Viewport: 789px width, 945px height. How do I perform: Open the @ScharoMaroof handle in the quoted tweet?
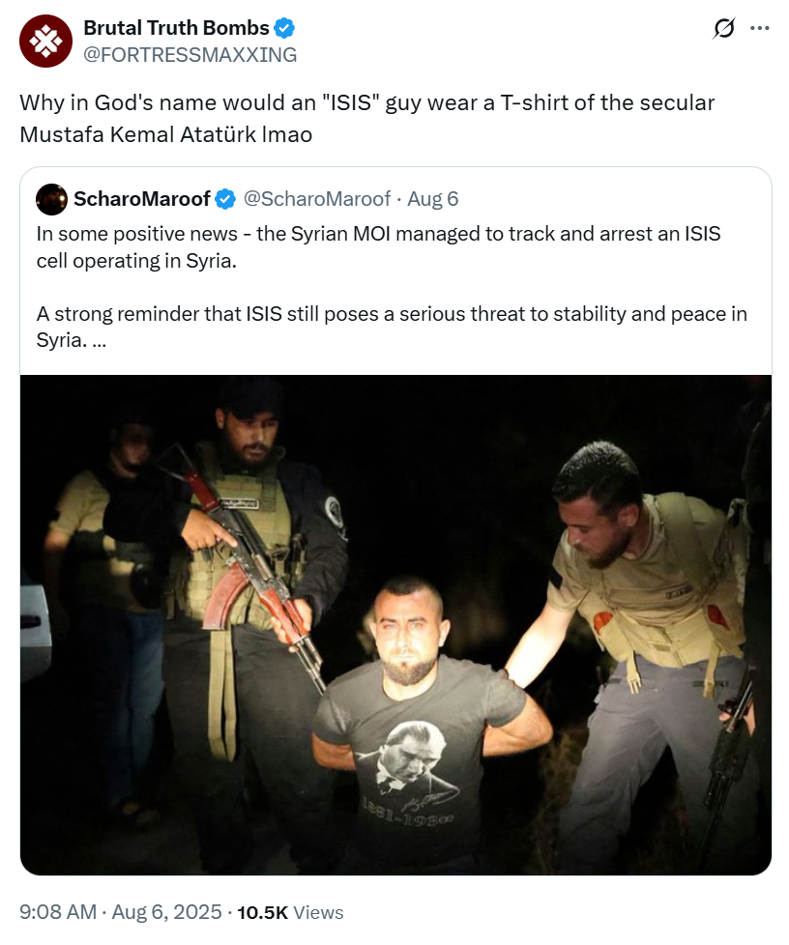coord(317,199)
